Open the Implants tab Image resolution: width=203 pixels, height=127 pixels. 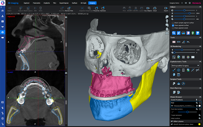pos(47,3)
